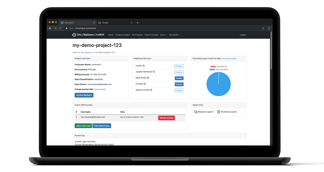324x172 pixels.
Task: Toggle Fivetran Enabled switch
Action: coord(179,84)
